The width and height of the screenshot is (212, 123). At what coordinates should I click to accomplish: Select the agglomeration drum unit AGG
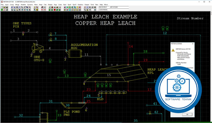tap(75, 53)
